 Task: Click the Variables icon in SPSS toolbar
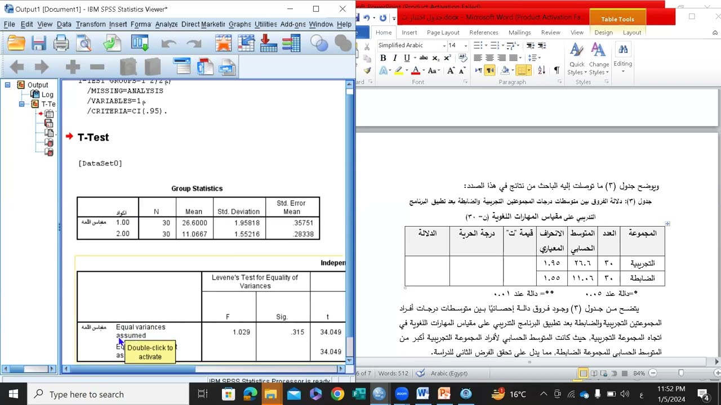coord(291,43)
